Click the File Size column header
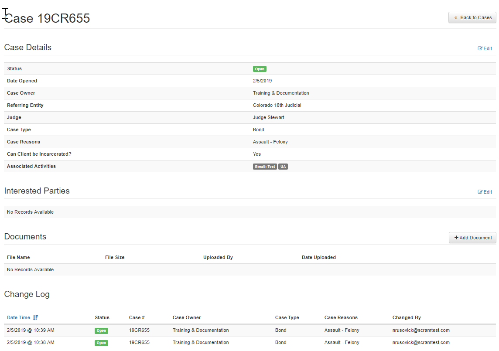Screen dimensions: 499x351 pyautogui.click(x=115, y=257)
